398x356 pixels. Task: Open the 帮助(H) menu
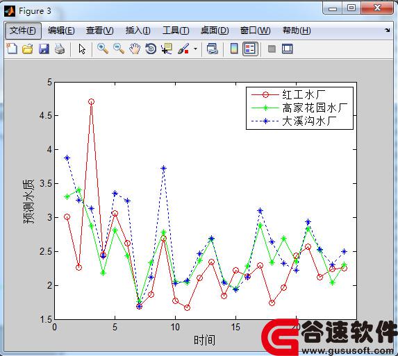click(x=297, y=31)
